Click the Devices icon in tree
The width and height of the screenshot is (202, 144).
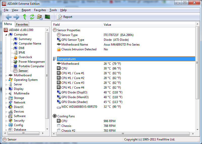pos(11,112)
